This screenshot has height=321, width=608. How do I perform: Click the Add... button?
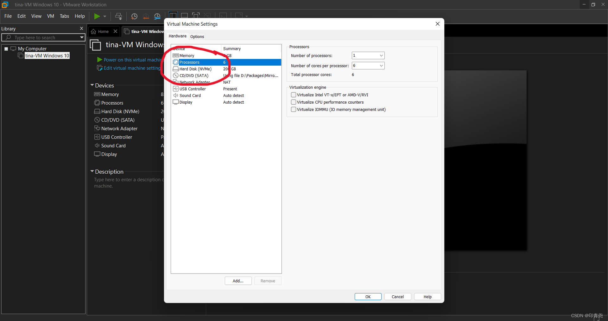click(238, 281)
